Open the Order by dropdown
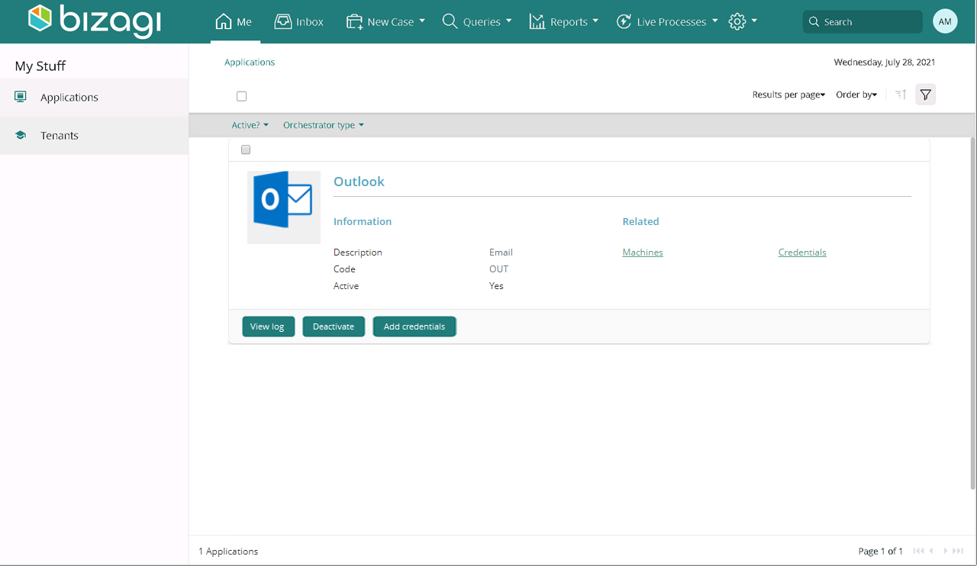Screen dimensions: 977x566 (856, 95)
